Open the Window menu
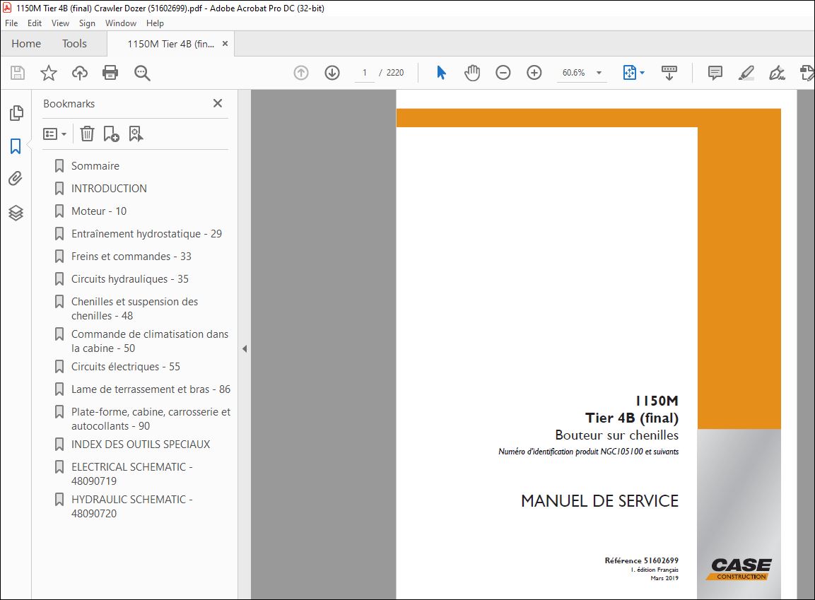Viewport: 815px width, 600px height. point(121,23)
